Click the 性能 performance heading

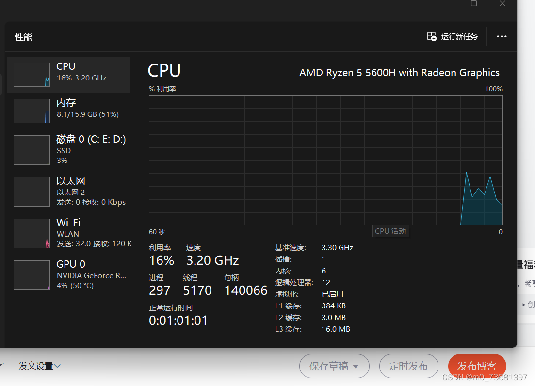click(x=24, y=37)
